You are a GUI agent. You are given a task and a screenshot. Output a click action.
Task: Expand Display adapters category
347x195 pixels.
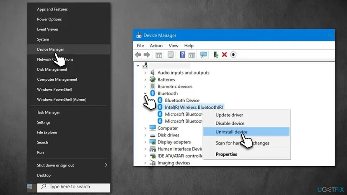[145, 142]
